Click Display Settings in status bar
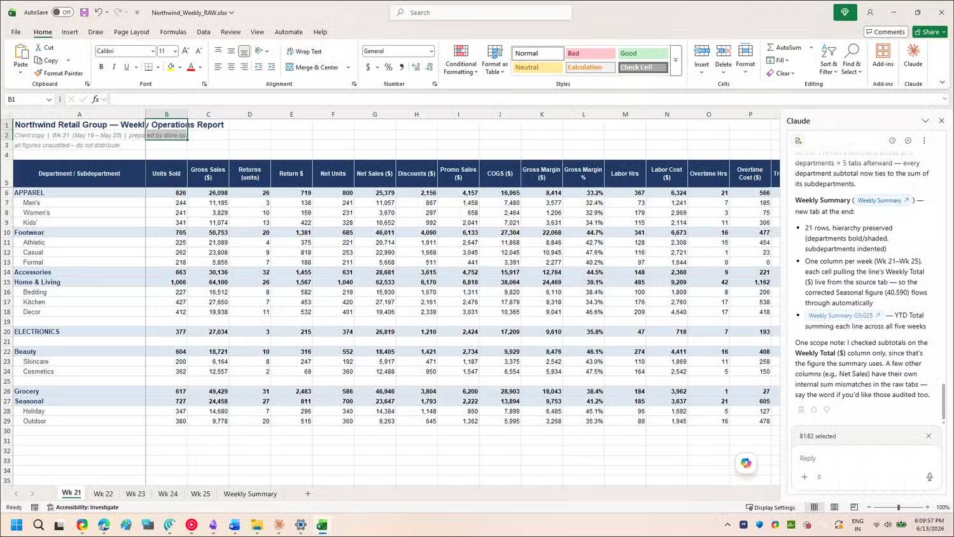The height and width of the screenshot is (537, 954). 770,507
